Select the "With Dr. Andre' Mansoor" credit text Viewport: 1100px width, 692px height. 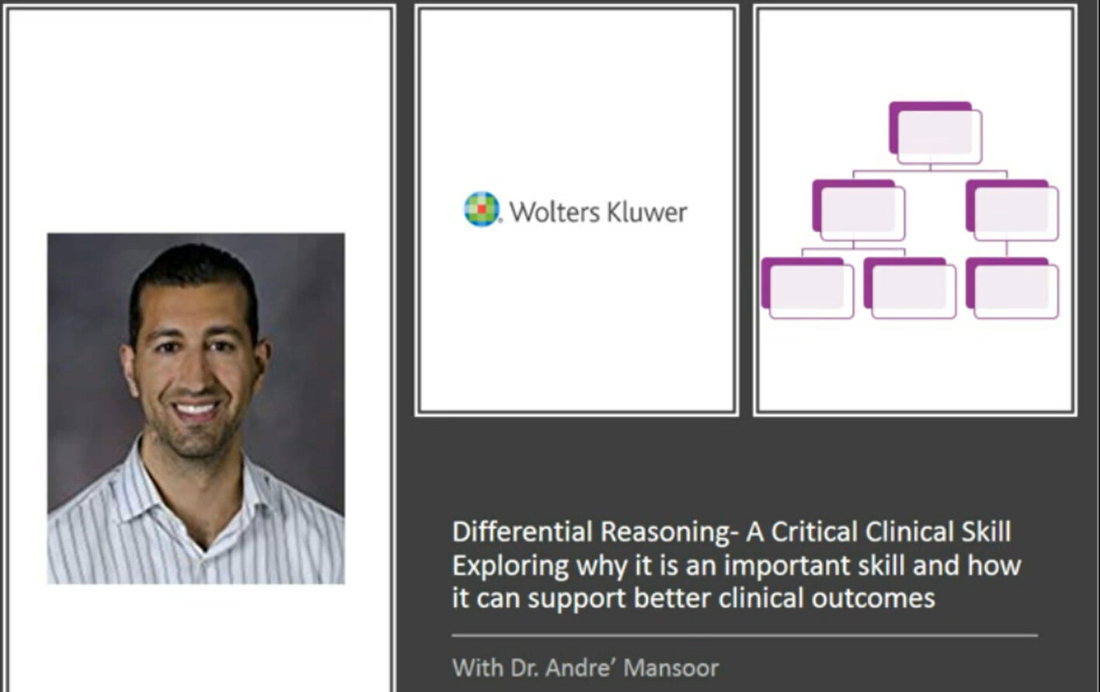tap(586, 667)
